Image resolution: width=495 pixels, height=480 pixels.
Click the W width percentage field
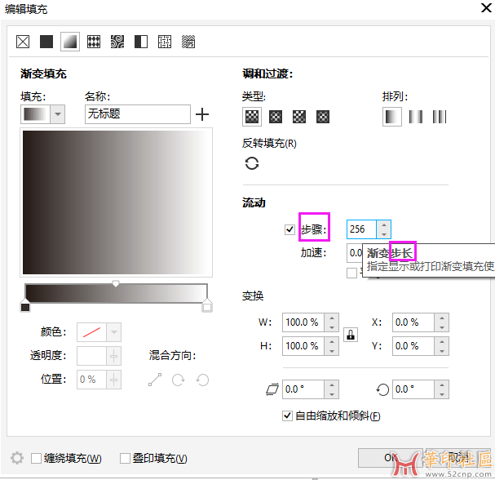(303, 322)
